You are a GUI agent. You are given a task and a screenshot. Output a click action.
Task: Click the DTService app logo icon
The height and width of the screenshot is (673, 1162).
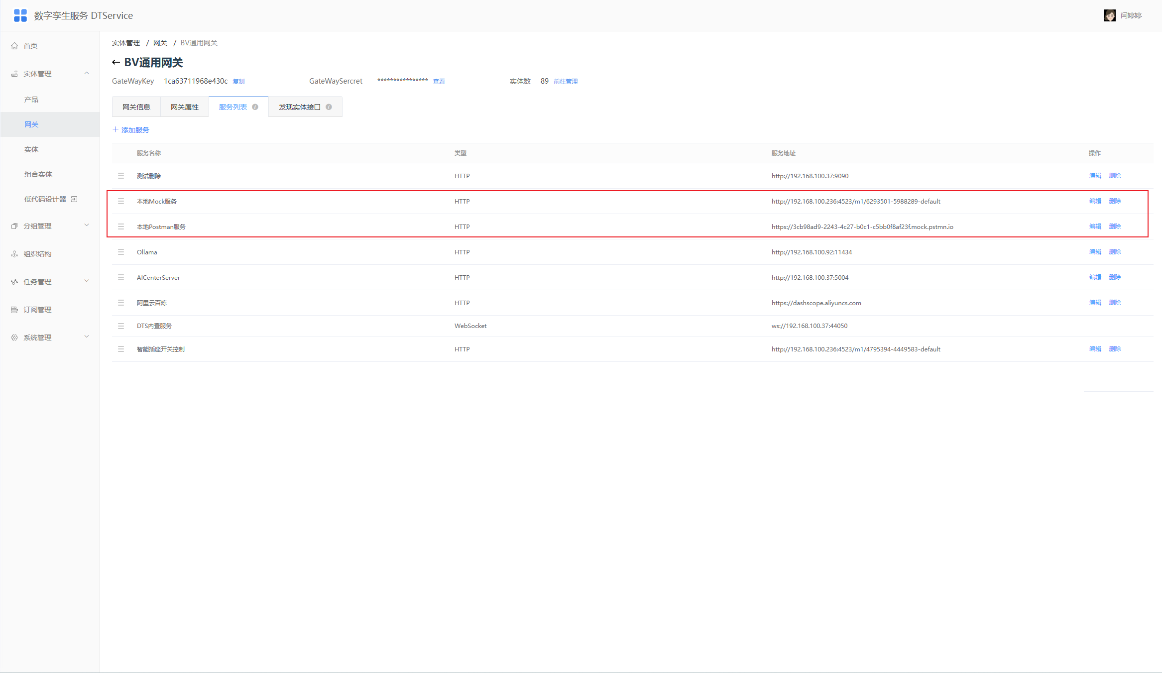coord(20,15)
